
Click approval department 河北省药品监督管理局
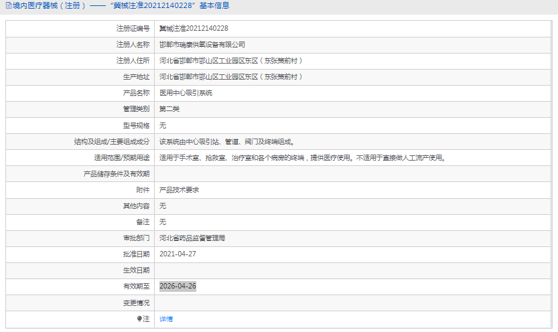pyautogui.click(x=192, y=238)
